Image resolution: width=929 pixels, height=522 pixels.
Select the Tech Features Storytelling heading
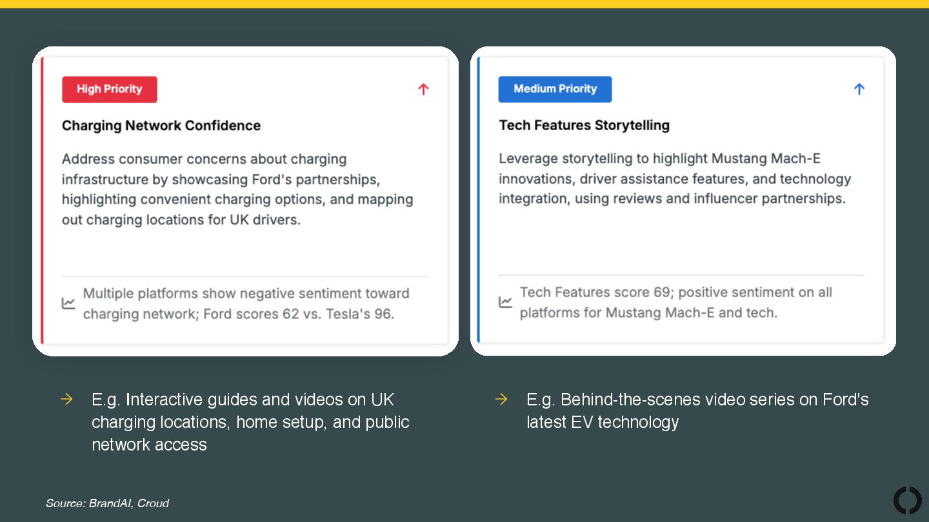point(584,125)
